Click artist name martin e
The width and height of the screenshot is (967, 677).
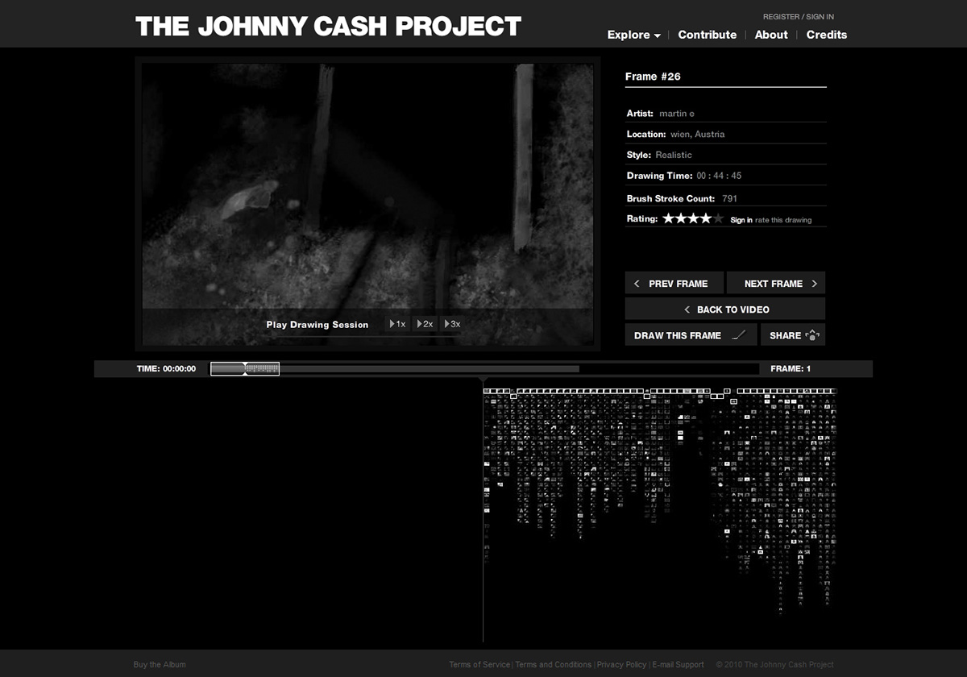pyautogui.click(x=677, y=114)
